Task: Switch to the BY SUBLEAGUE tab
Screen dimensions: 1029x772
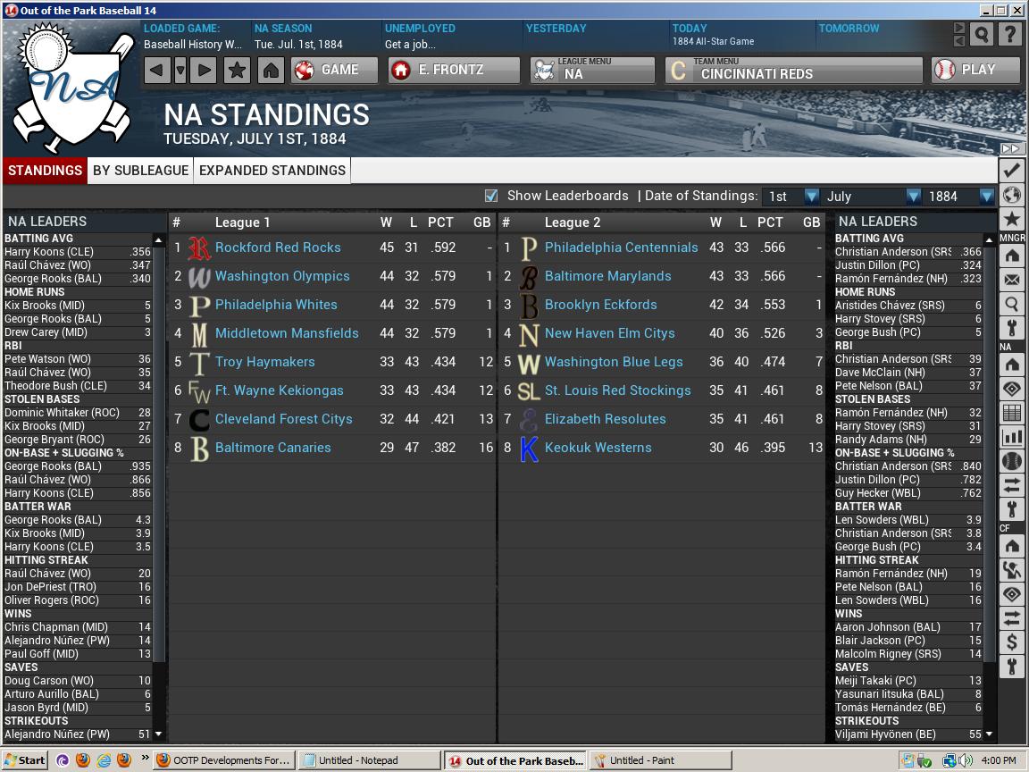Action: [x=138, y=170]
